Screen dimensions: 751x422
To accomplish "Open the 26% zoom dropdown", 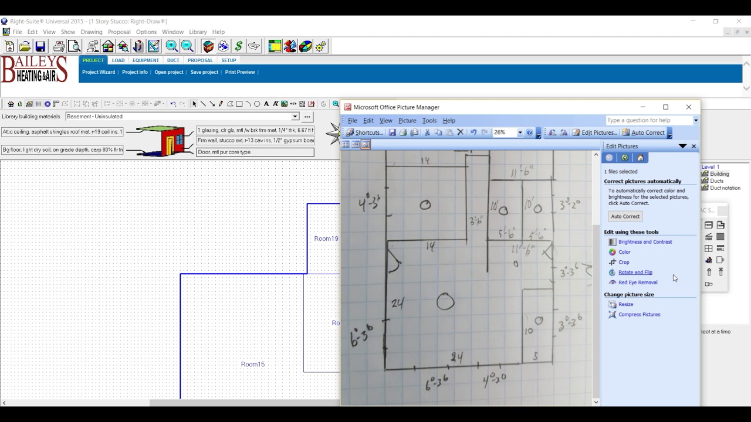I will tap(519, 132).
